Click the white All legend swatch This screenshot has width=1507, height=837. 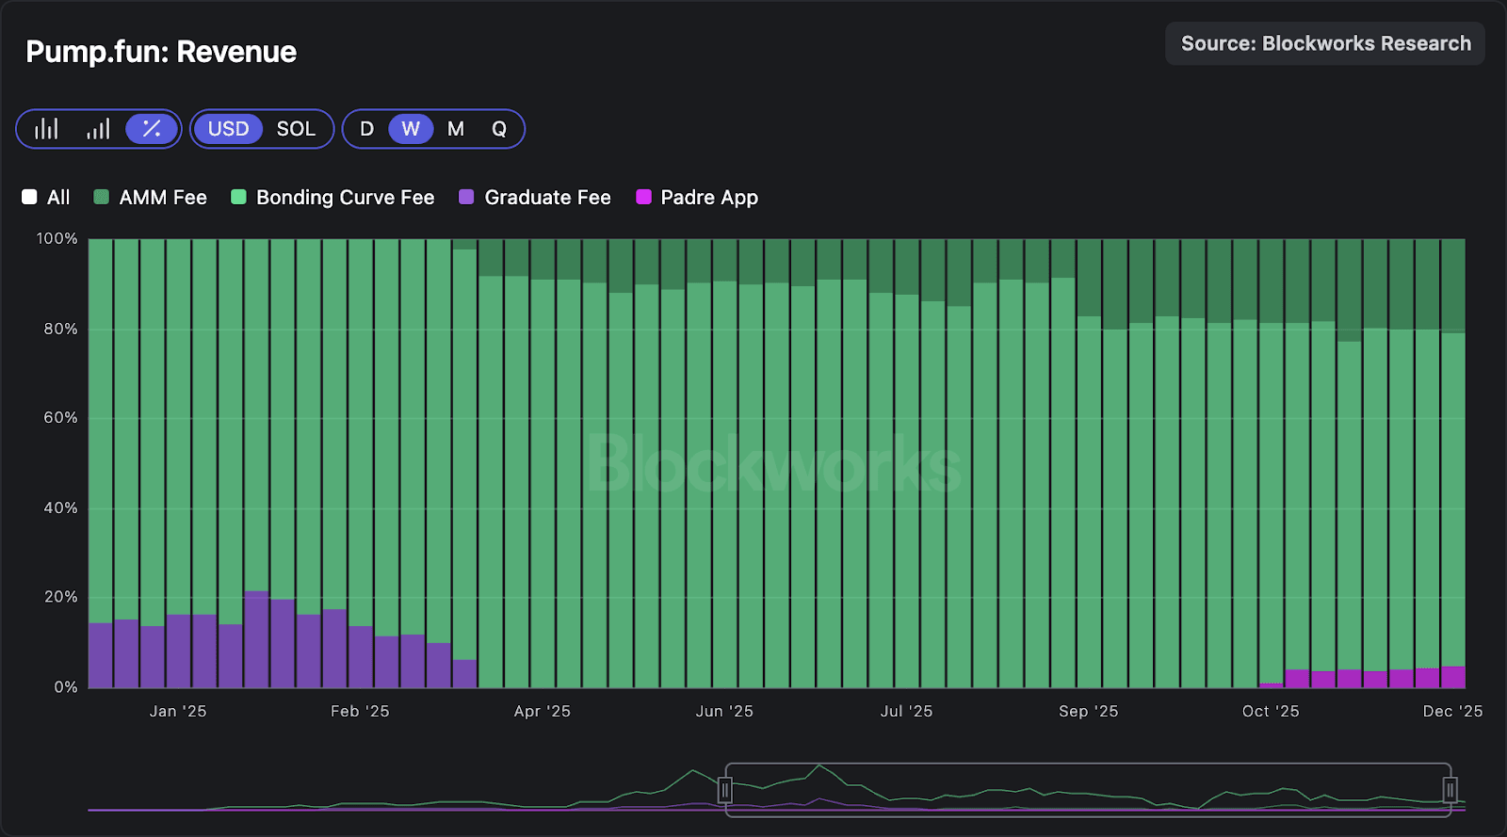[x=29, y=197]
